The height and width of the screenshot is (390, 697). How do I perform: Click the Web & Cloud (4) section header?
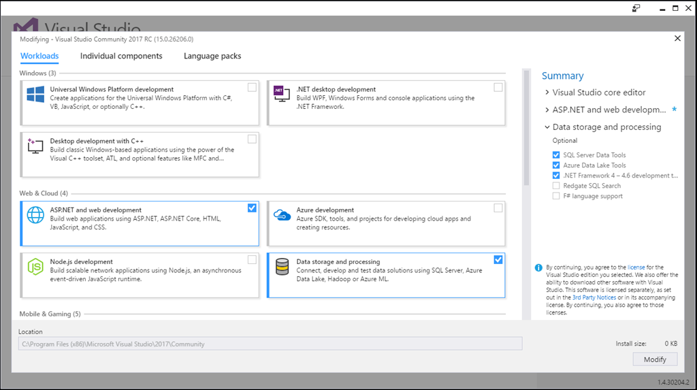coord(44,193)
